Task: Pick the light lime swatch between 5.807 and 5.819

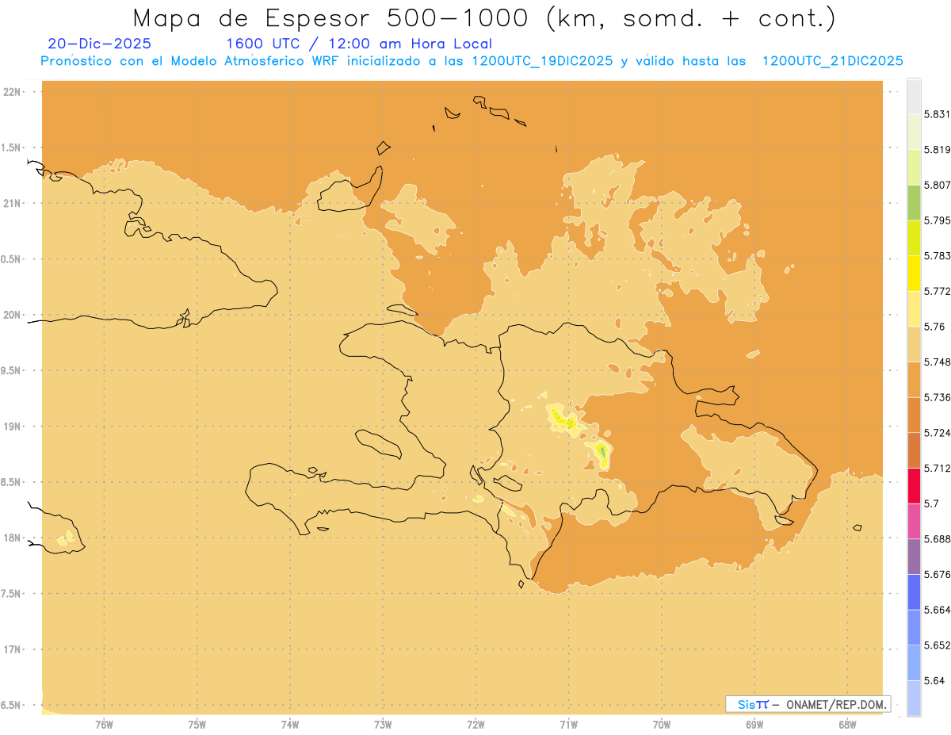Action: [914, 167]
